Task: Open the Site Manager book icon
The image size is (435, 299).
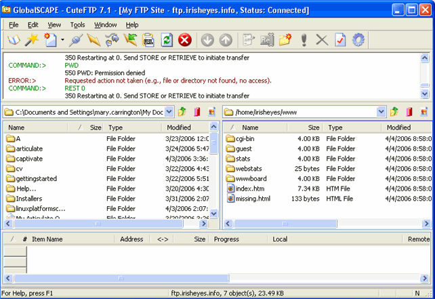Action: tap(14, 40)
